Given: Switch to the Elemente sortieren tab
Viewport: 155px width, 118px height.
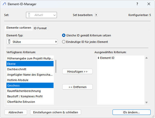Looking at the screenshot, I should (19, 28).
